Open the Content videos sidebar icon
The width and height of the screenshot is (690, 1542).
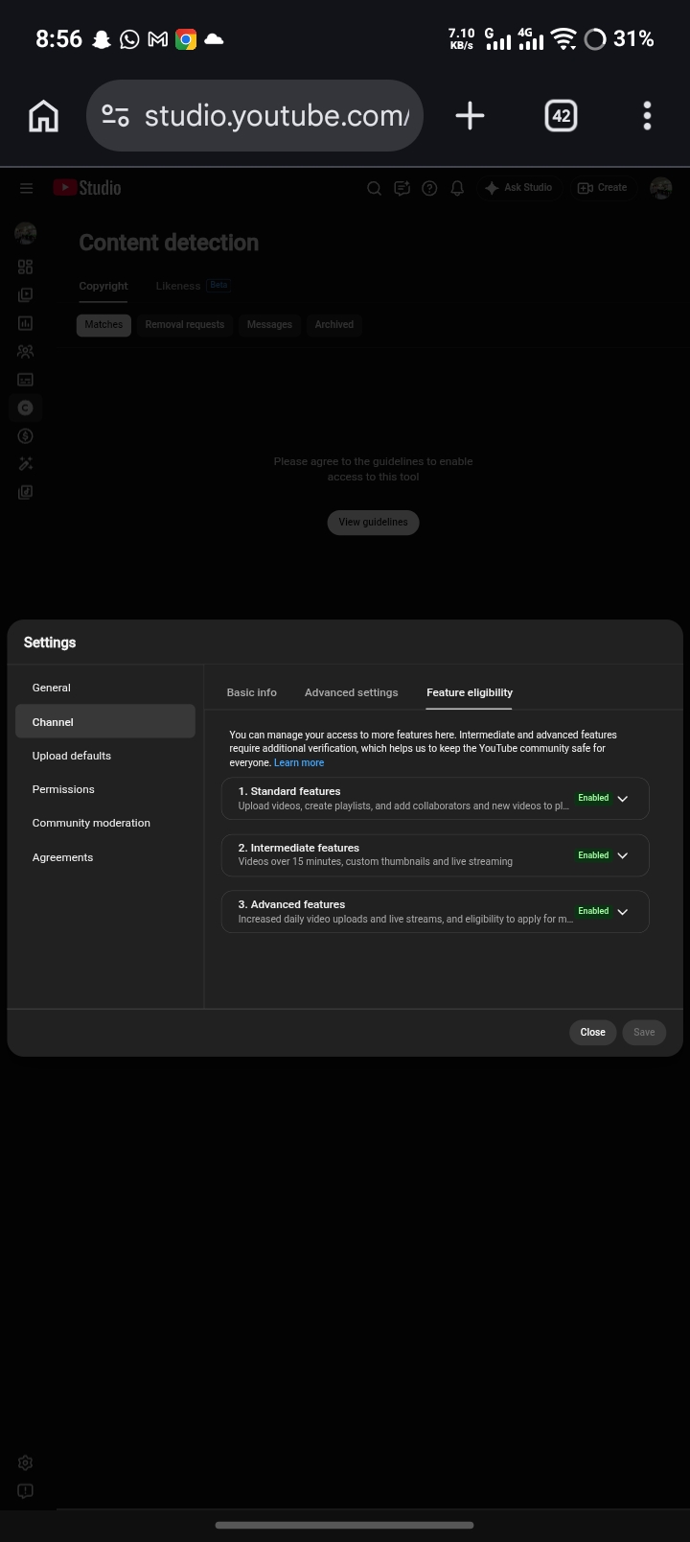tap(26, 295)
